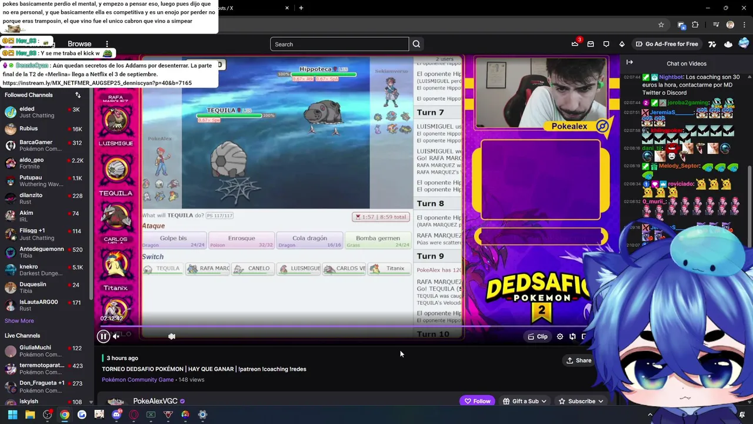Viewport: 753px width, 424px height.
Task: Click the Clip button in the player
Action: pyautogui.click(x=538, y=336)
